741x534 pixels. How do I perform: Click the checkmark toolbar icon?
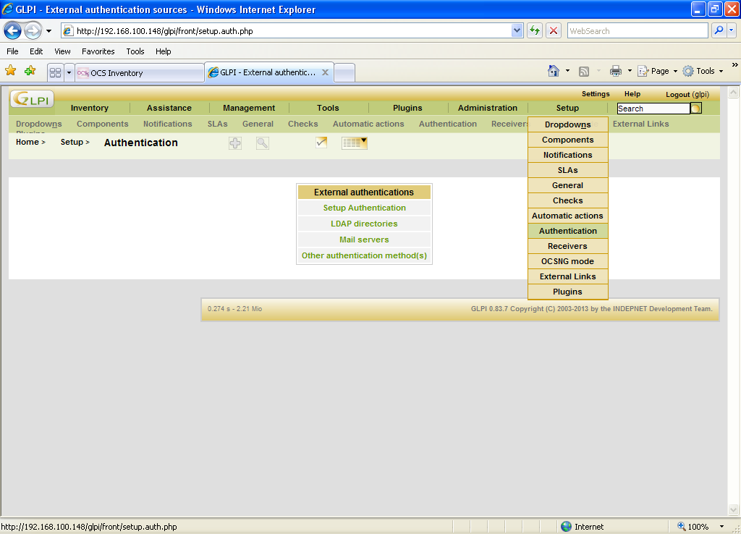[321, 143]
